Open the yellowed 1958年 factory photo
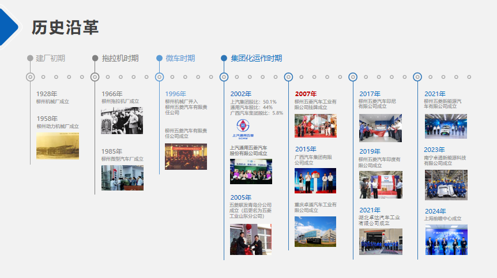The height and width of the screenshot is (278, 497). 58,146
